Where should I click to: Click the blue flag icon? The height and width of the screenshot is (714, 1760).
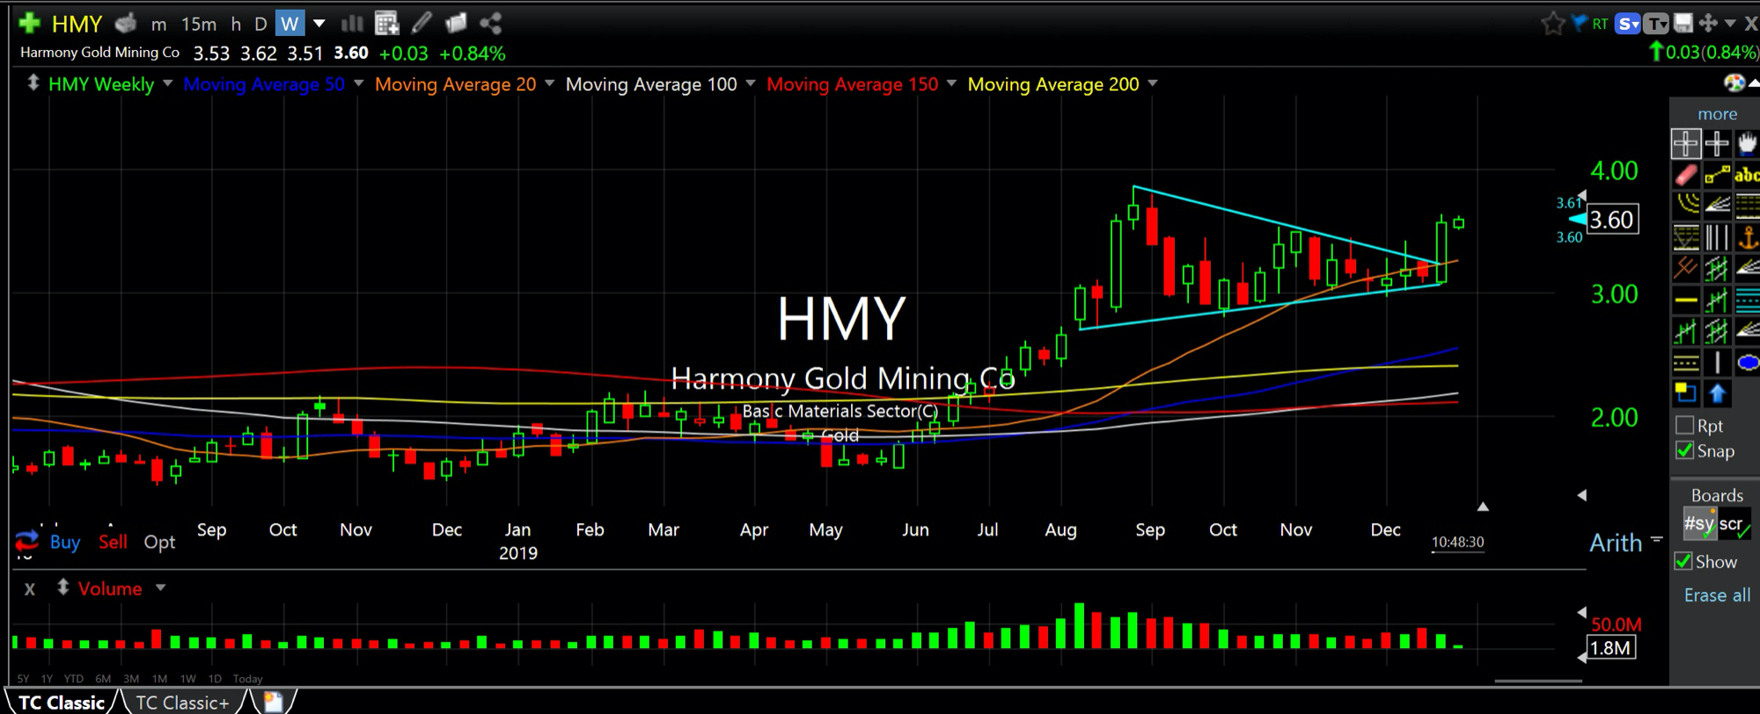1579,23
